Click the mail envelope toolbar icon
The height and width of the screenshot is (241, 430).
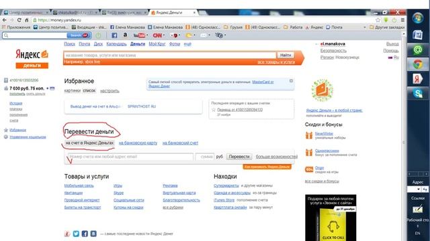pyautogui.click(x=204, y=35)
